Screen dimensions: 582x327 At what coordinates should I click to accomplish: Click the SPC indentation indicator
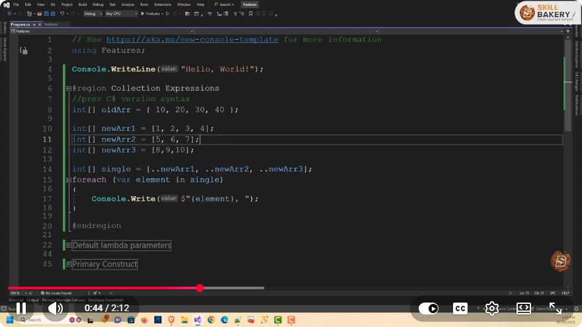click(x=553, y=293)
